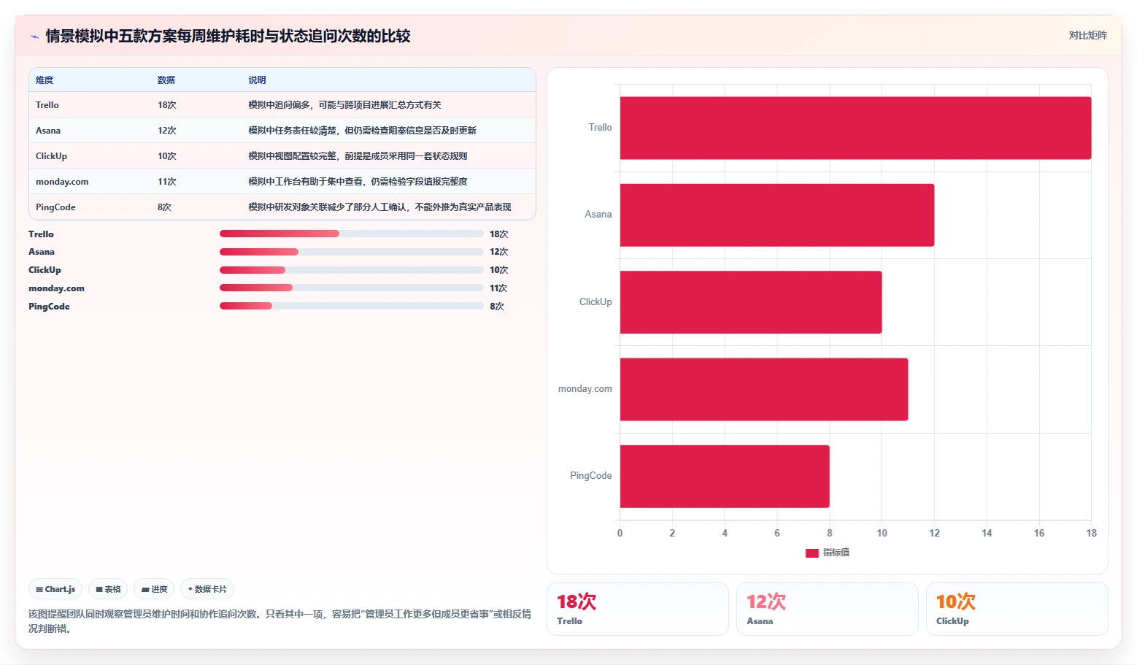Click the ClickUp description 模拟中视图配置较完整
The height and width of the screenshot is (665, 1137).
click(358, 156)
